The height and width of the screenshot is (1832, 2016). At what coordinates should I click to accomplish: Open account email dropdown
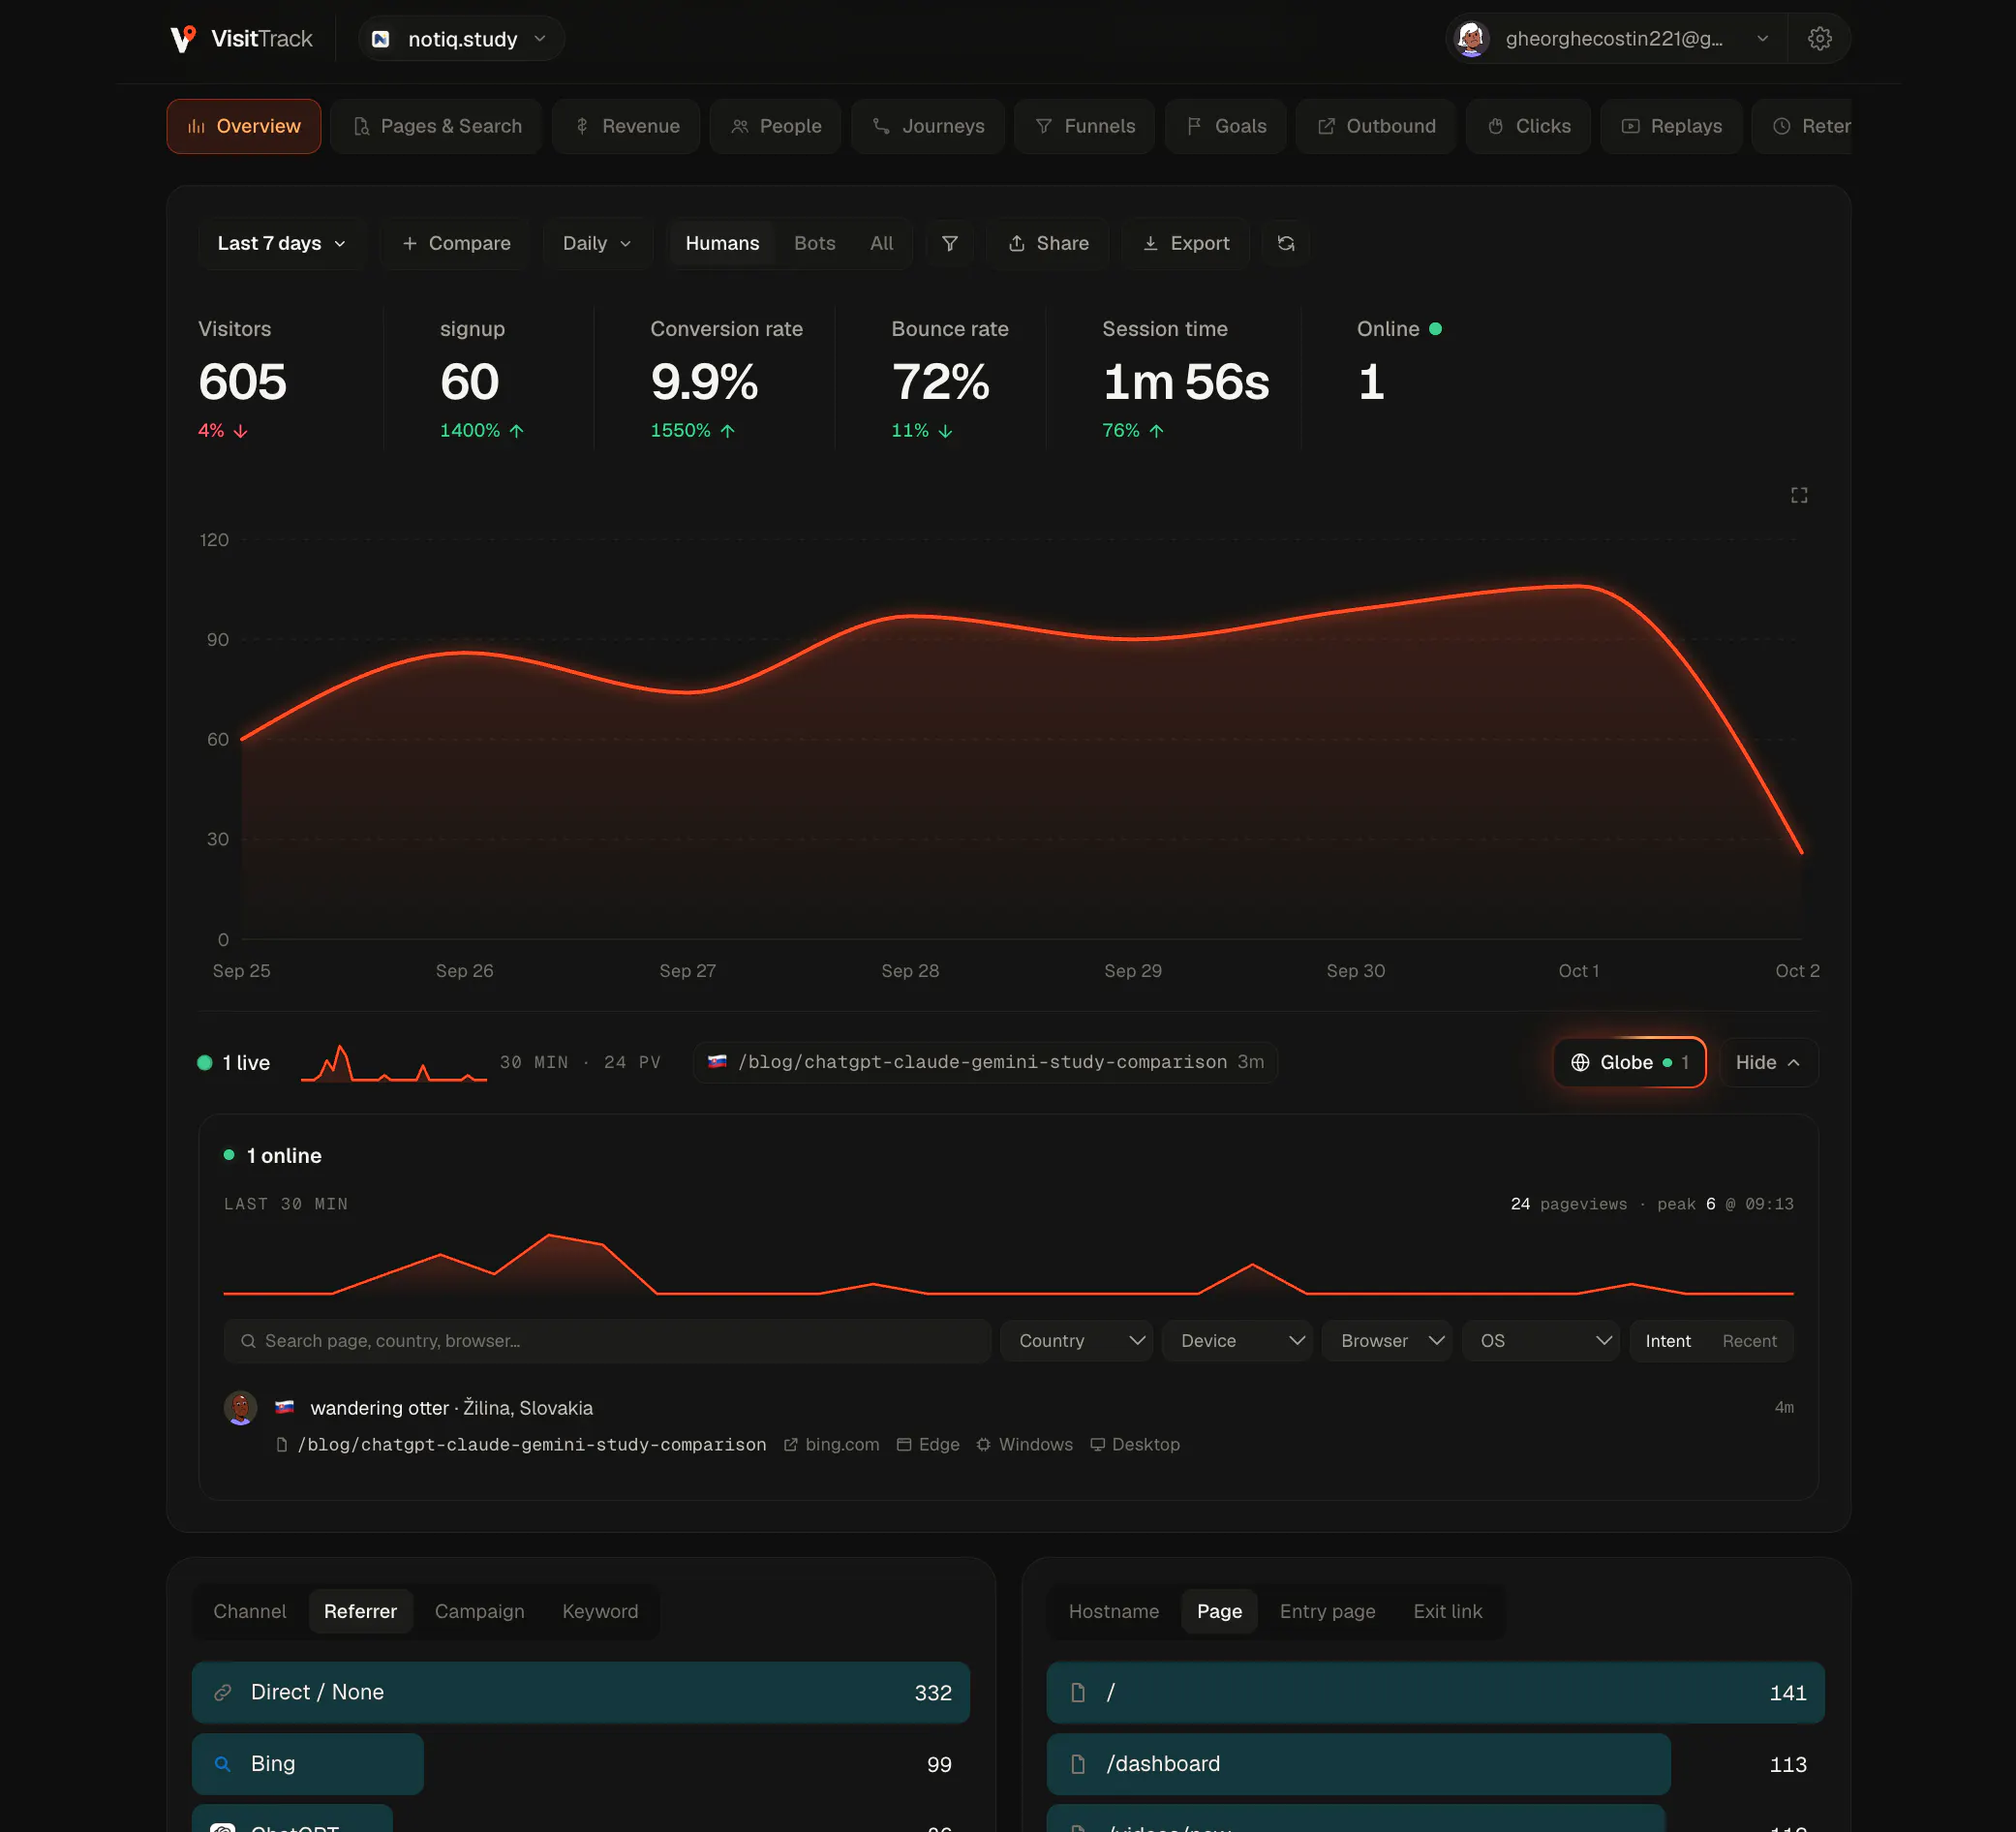[1617, 39]
